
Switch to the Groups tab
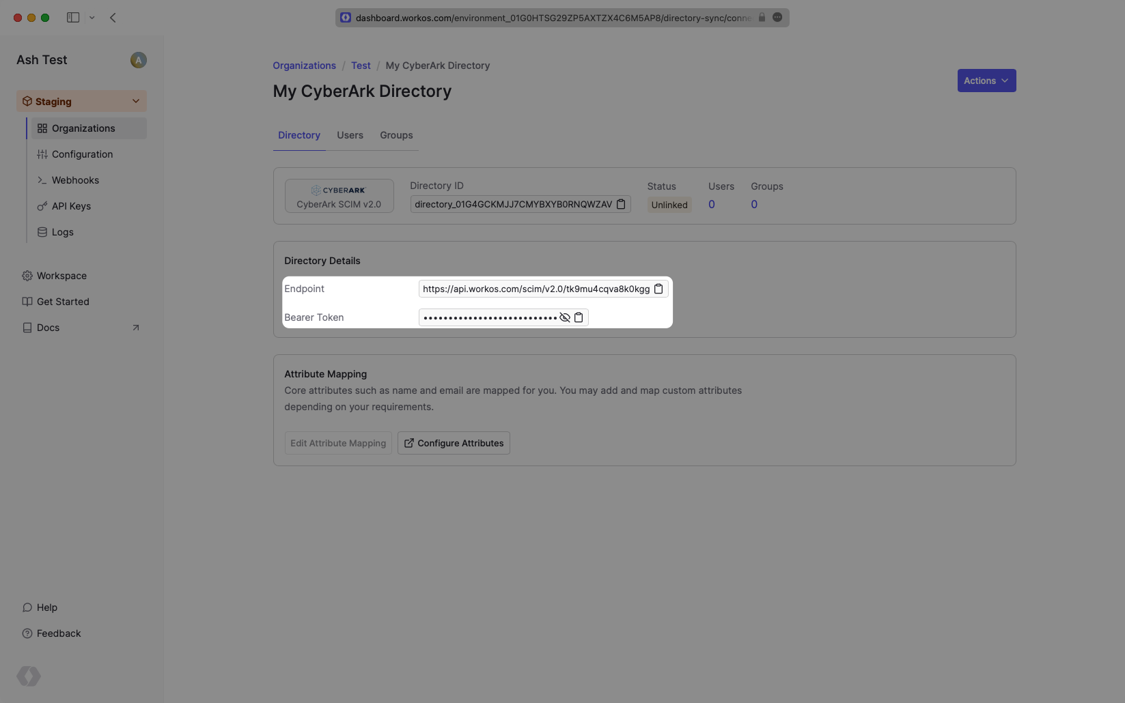pyautogui.click(x=395, y=134)
